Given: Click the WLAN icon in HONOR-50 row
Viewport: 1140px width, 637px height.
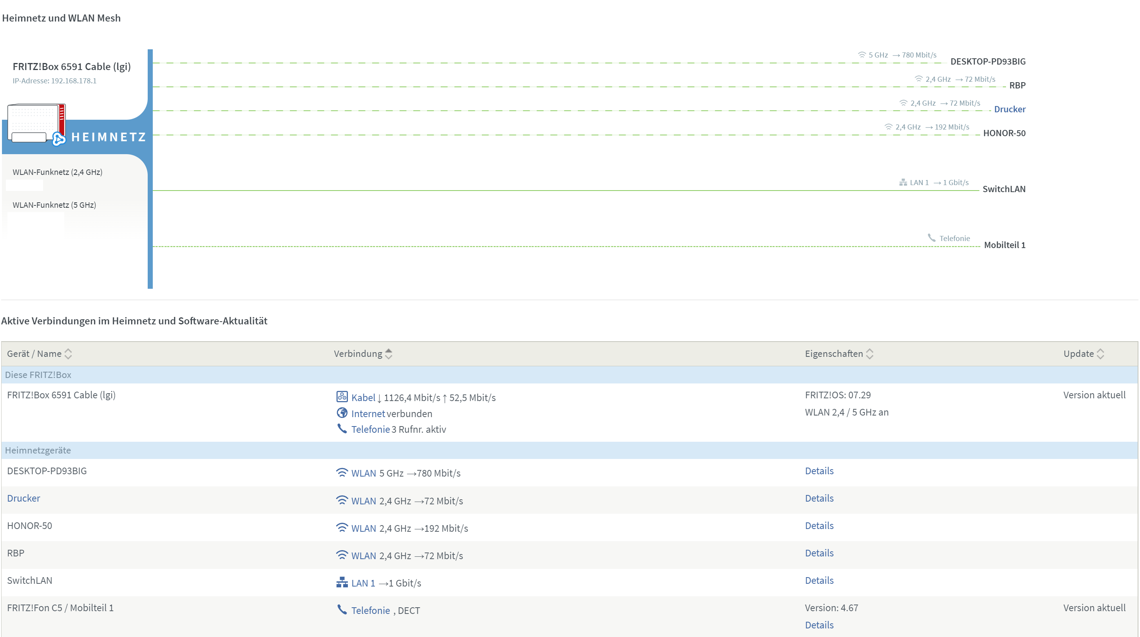Looking at the screenshot, I should pyautogui.click(x=342, y=527).
